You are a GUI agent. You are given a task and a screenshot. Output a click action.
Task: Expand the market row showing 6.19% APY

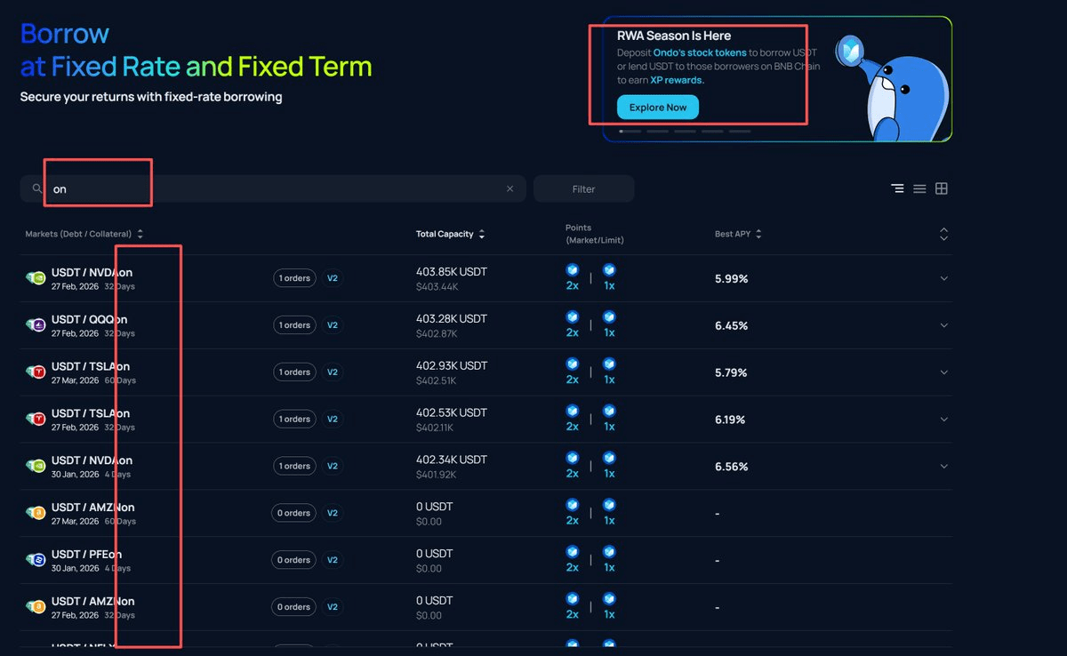944,420
